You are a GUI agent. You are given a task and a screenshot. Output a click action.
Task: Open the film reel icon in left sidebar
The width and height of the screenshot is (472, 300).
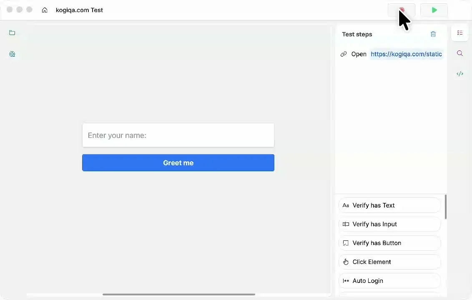tap(12, 54)
